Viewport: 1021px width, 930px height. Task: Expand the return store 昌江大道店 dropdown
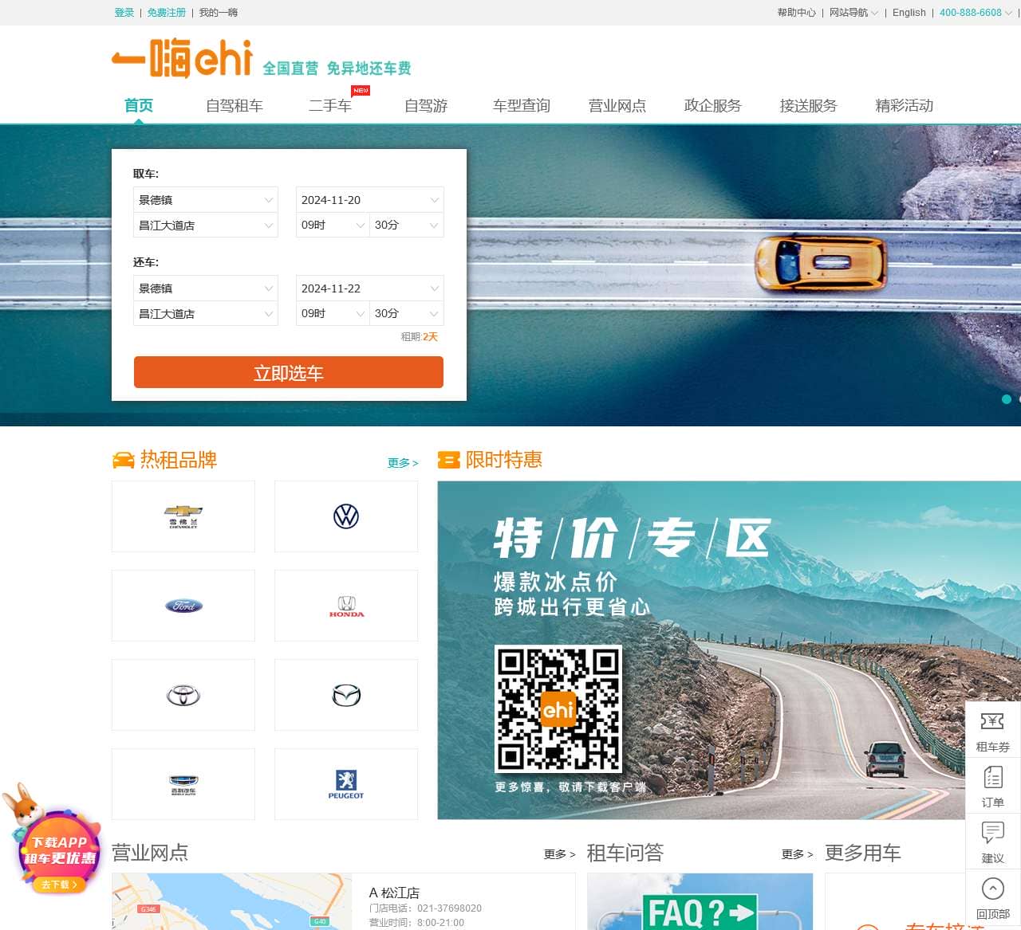coord(206,314)
